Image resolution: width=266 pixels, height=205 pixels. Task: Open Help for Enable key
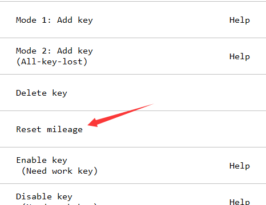tap(240, 166)
